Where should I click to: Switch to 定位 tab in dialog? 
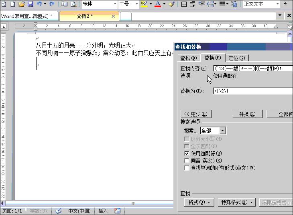click(236, 58)
